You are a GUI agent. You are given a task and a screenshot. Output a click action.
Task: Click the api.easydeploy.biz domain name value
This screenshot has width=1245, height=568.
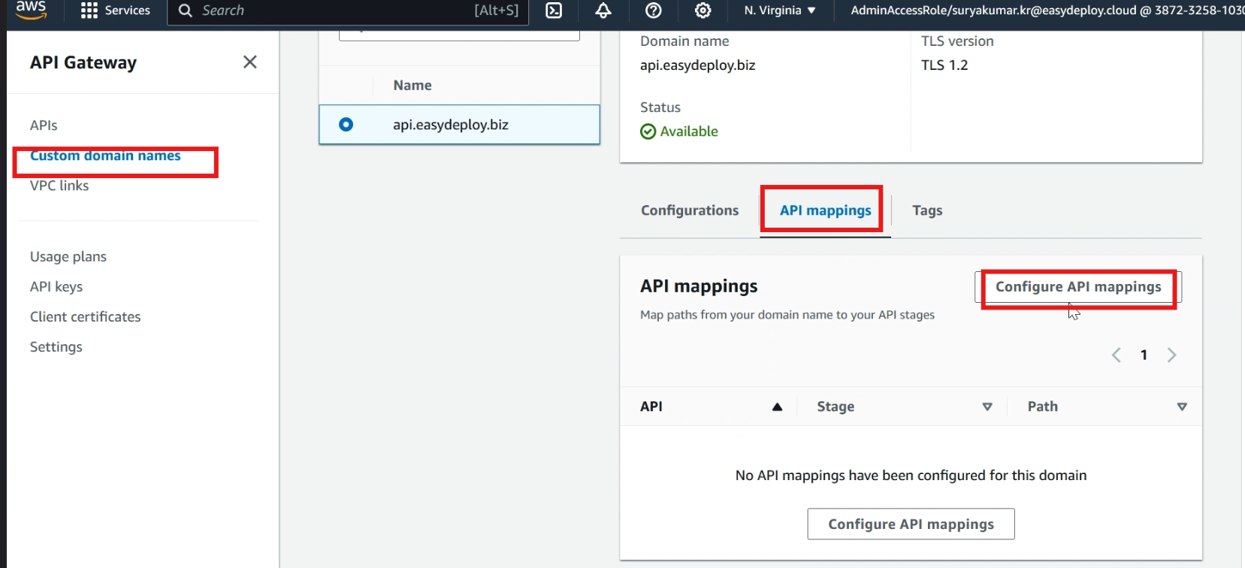(x=697, y=65)
